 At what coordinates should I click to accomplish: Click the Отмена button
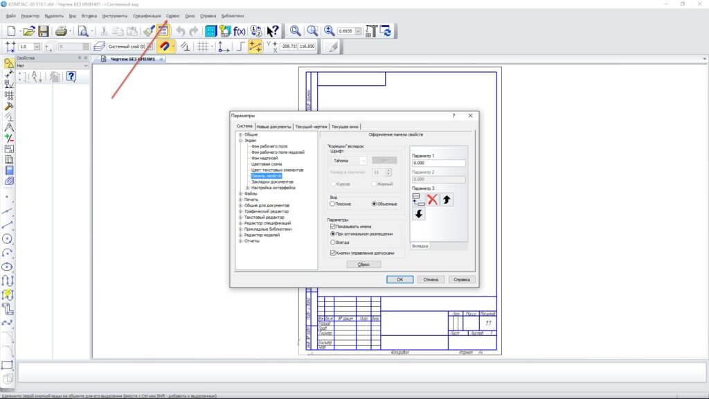point(431,280)
